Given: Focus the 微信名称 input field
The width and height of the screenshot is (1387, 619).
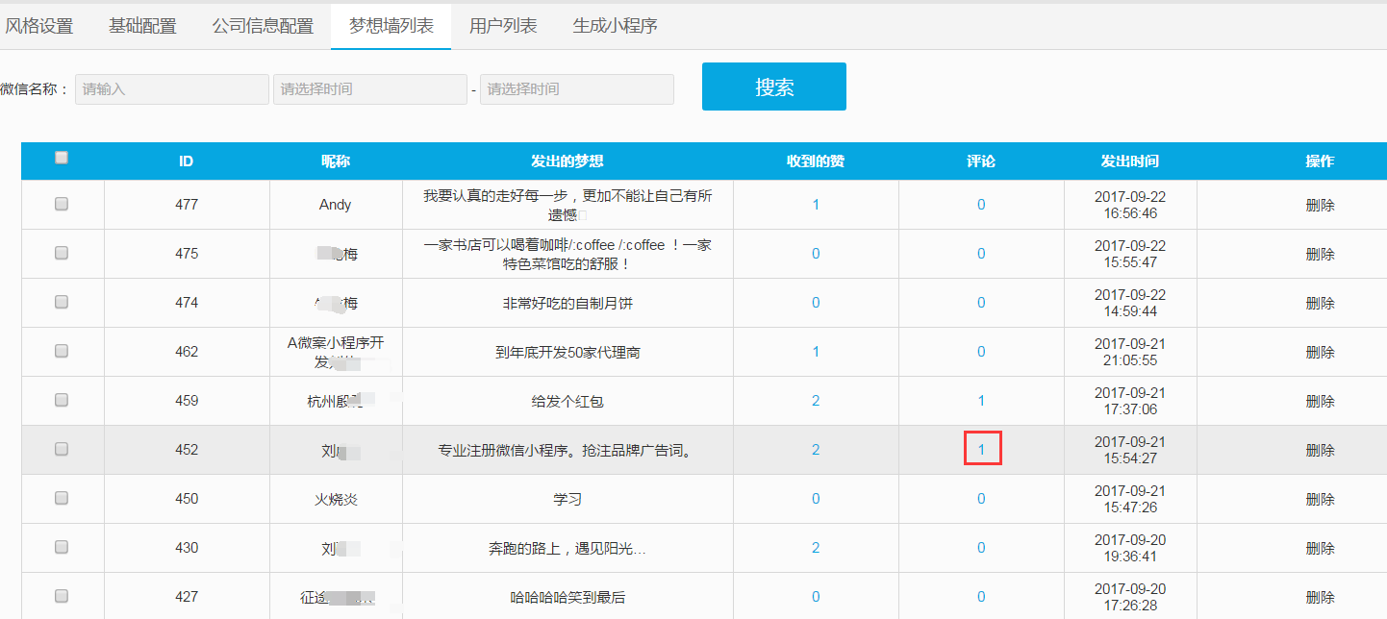Looking at the screenshot, I should point(172,89).
